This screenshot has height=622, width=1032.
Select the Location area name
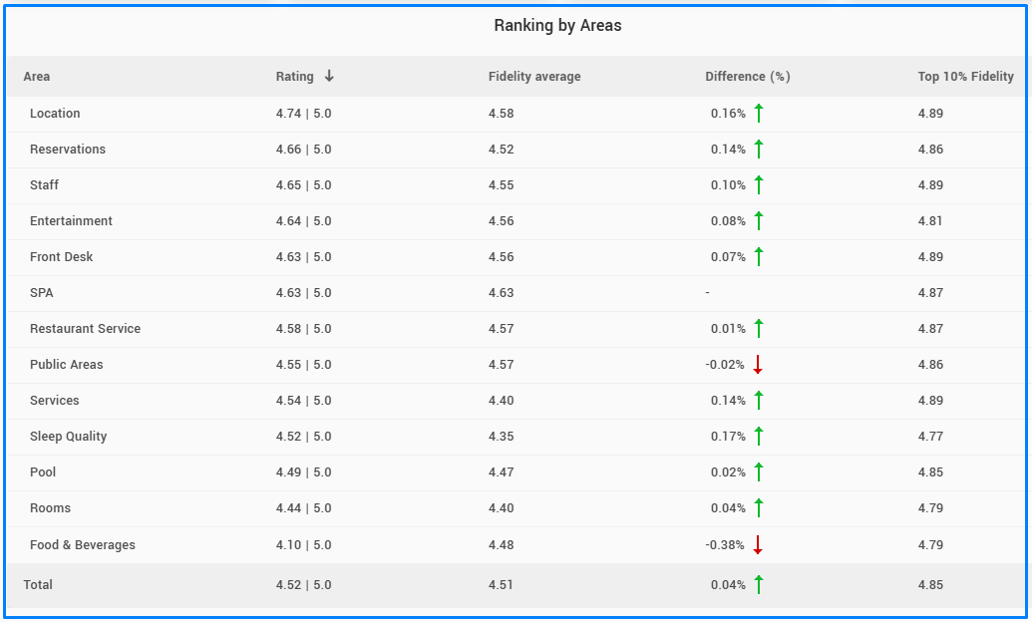tap(55, 114)
